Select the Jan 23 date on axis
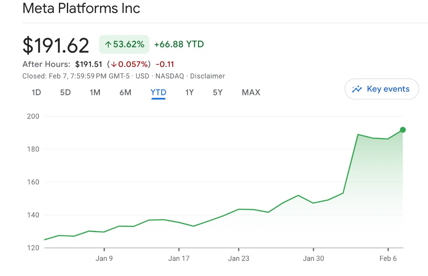This screenshot has width=428, height=276. 239,258
